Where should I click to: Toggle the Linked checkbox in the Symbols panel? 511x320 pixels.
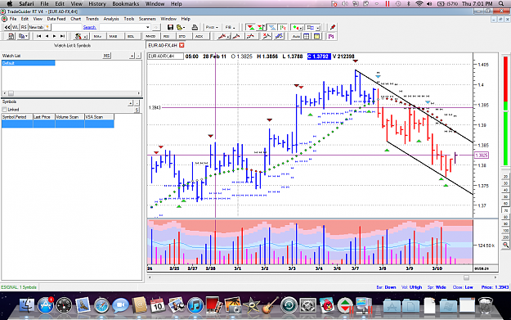4,110
